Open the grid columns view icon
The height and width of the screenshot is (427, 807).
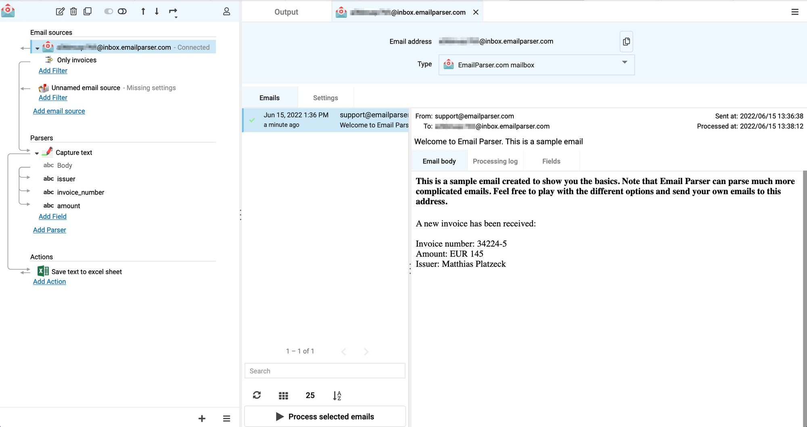(283, 396)
